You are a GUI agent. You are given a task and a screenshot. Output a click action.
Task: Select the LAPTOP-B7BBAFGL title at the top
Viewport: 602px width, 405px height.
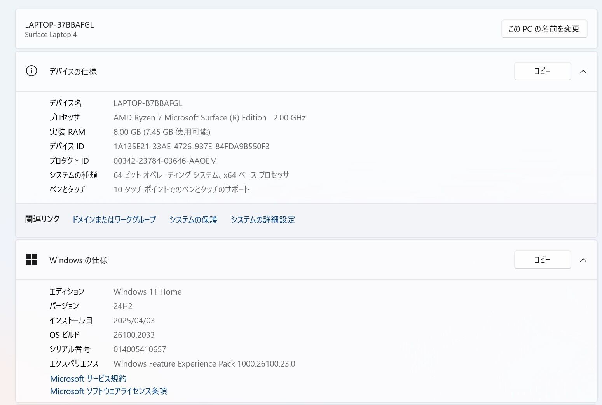pyautogui.click(x=59, y=24)
